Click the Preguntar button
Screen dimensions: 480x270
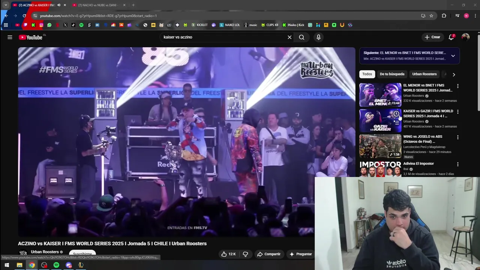301,254
